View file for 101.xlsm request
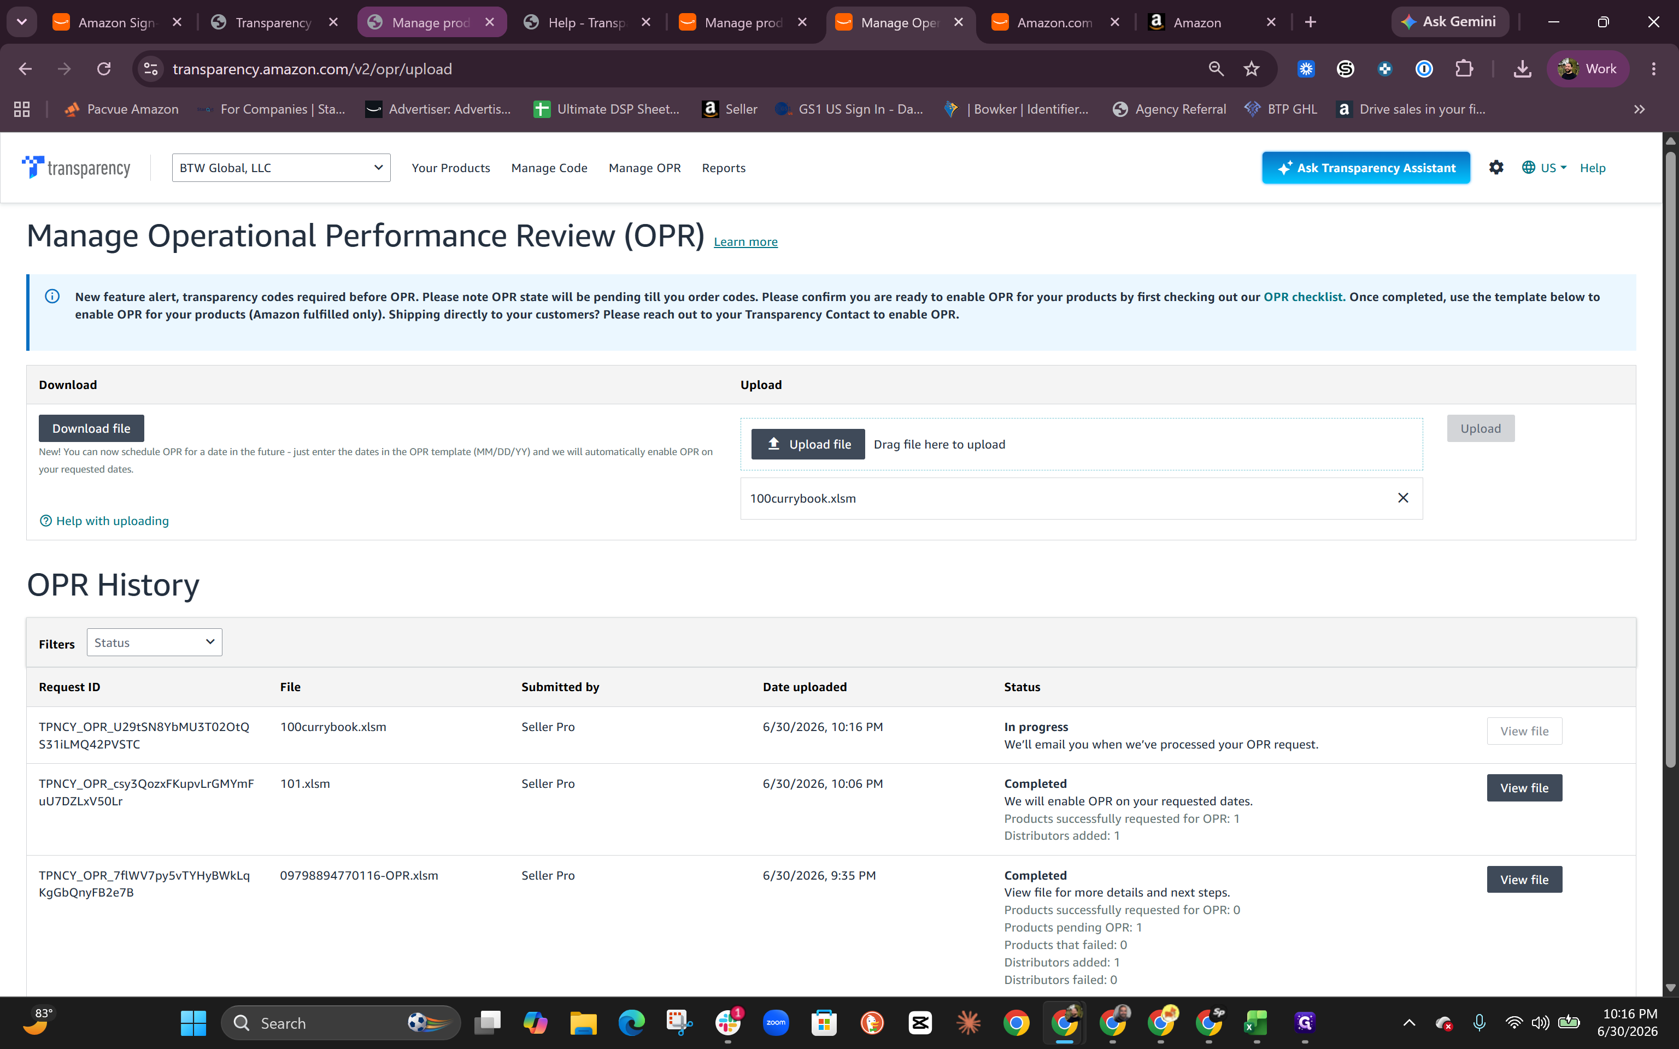Screen dimensions: 1679x1049 (x=1524, y=787)
